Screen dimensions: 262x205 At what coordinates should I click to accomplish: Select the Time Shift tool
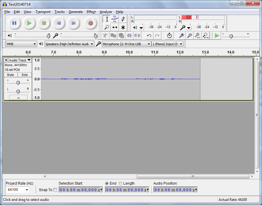115,27
